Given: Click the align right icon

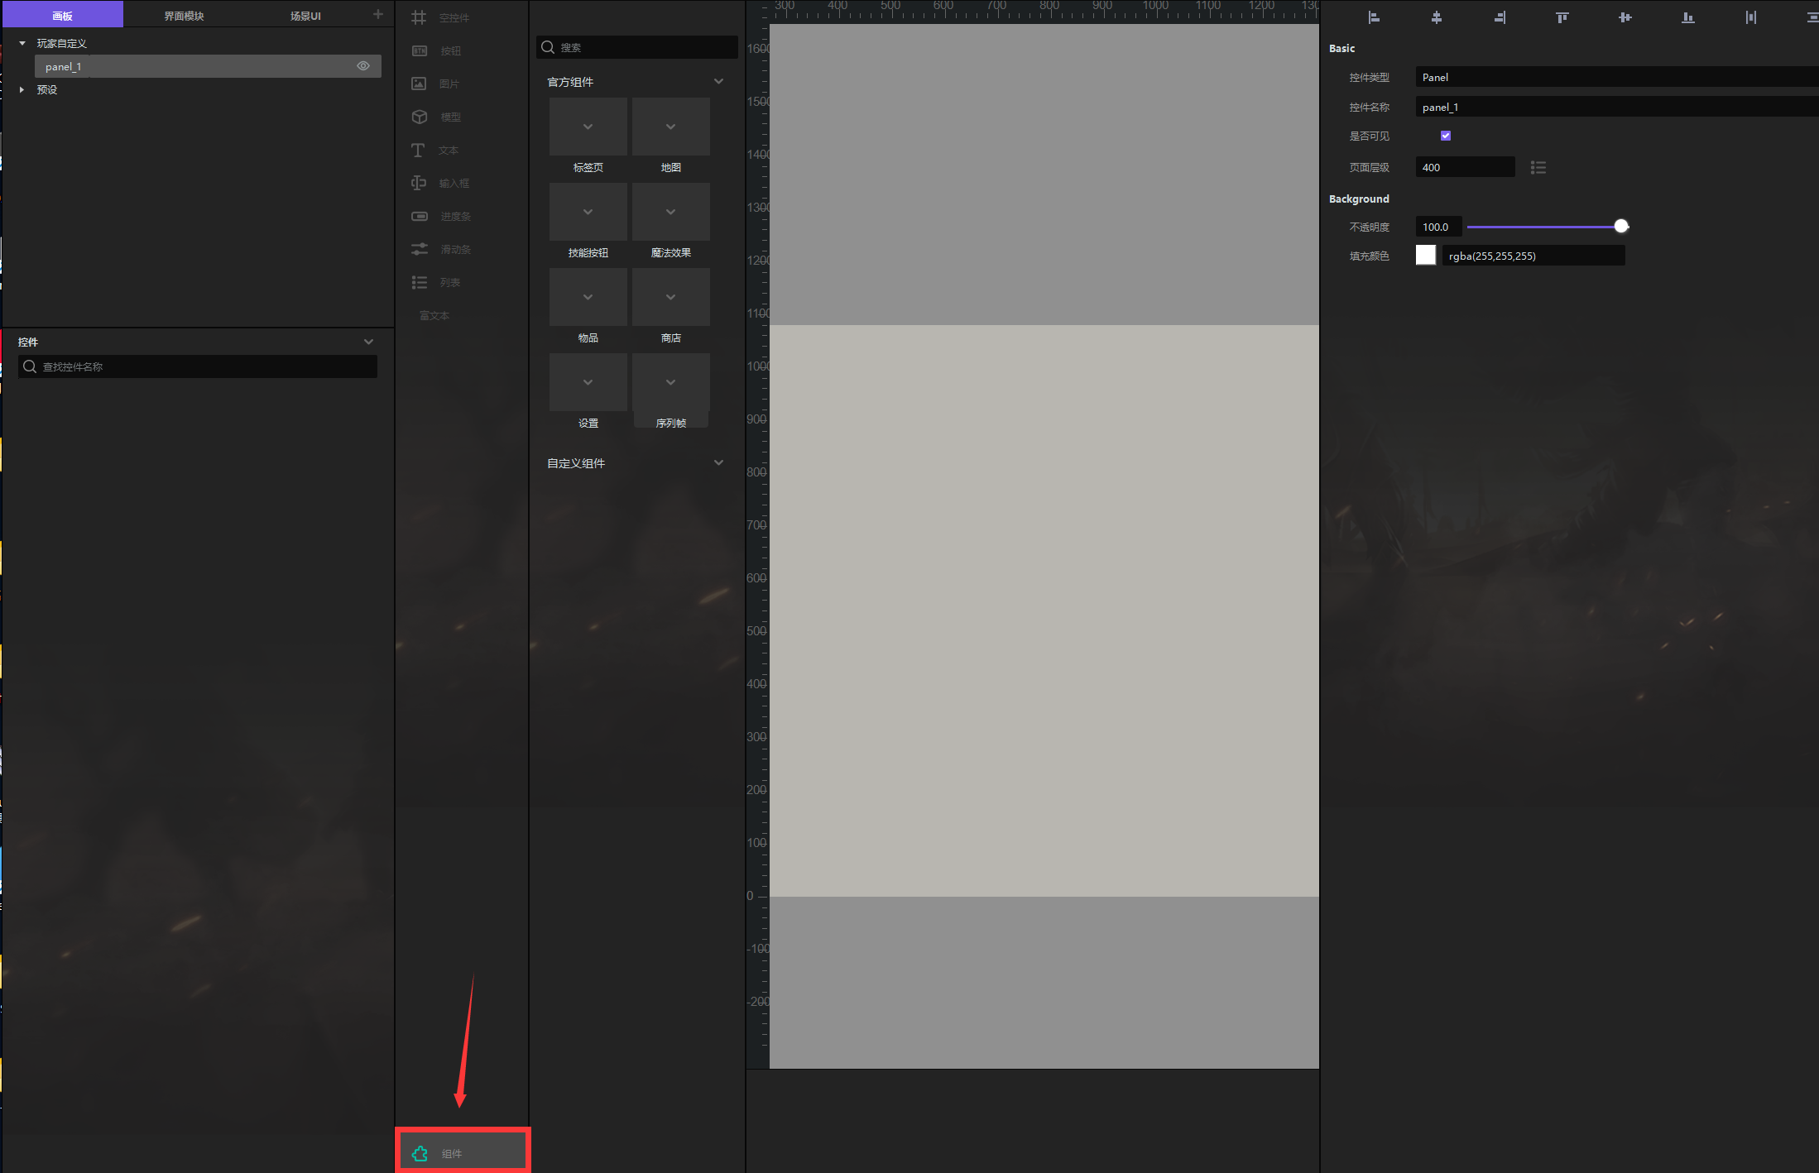Looking at the screenshot, I should click(1500, 17).
